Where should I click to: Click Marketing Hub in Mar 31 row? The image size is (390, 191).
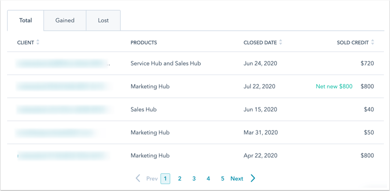[x=150, y=132]
